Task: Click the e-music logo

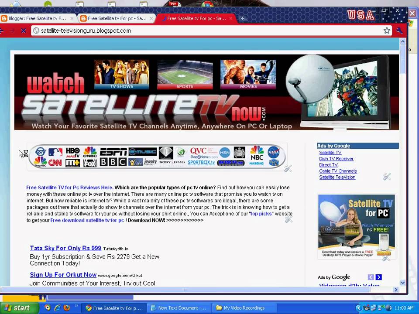Action: point(142,152)
